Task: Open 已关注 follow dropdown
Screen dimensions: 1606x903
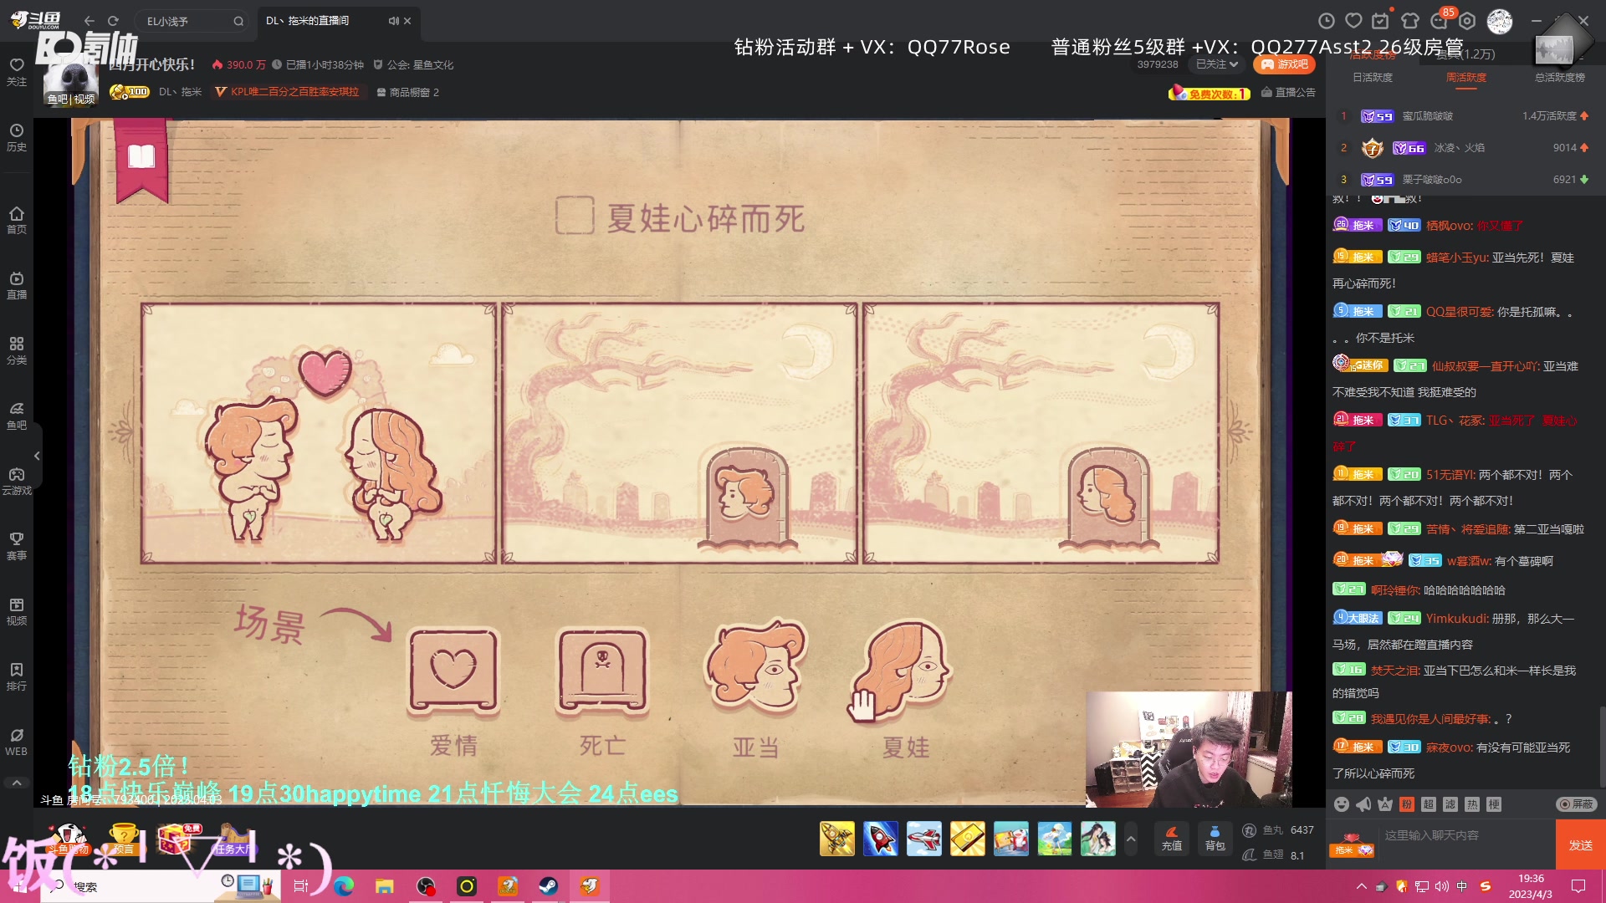Action: (1217, 64)
